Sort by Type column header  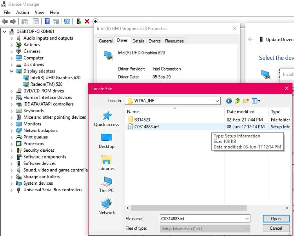(x=279, y=112)
